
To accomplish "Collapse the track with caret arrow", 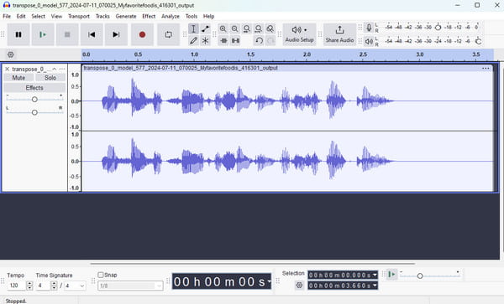I will 55,69.
